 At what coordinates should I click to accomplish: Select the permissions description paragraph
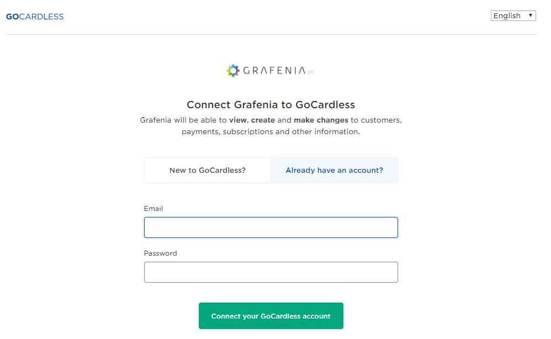(x=271, y=125)
